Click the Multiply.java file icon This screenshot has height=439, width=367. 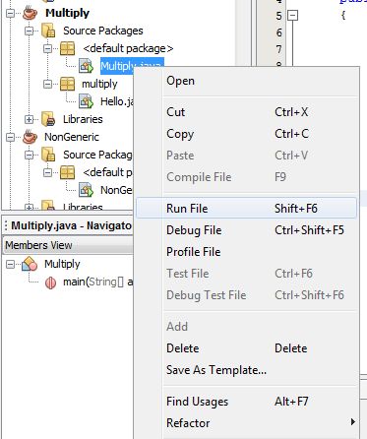pos(86,66)
